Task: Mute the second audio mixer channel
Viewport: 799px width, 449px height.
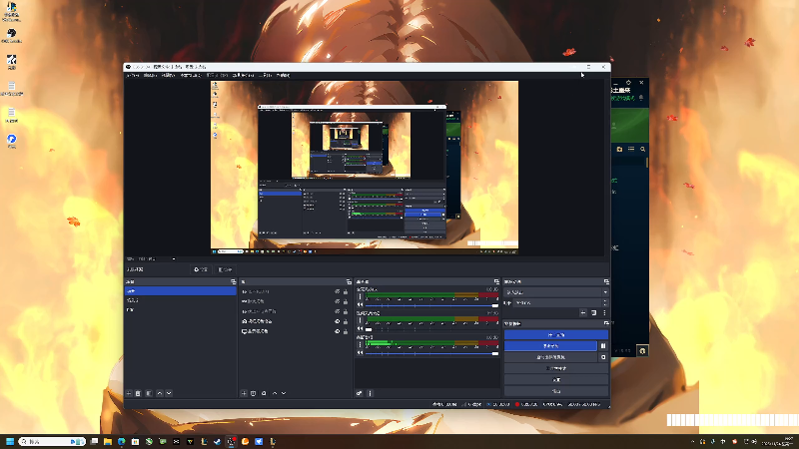Action: 361,329
